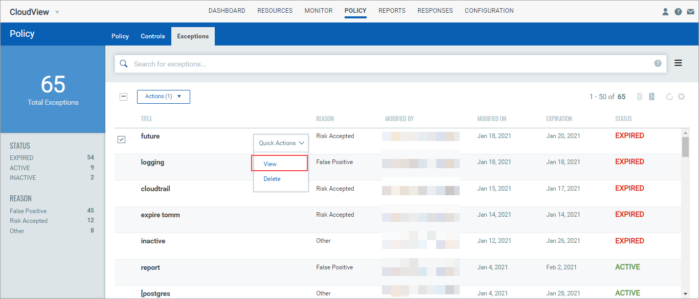The height and width of the screenshot is (299, 699).
Task: Click the search magnifier icon
Action: tap(123, 64)
